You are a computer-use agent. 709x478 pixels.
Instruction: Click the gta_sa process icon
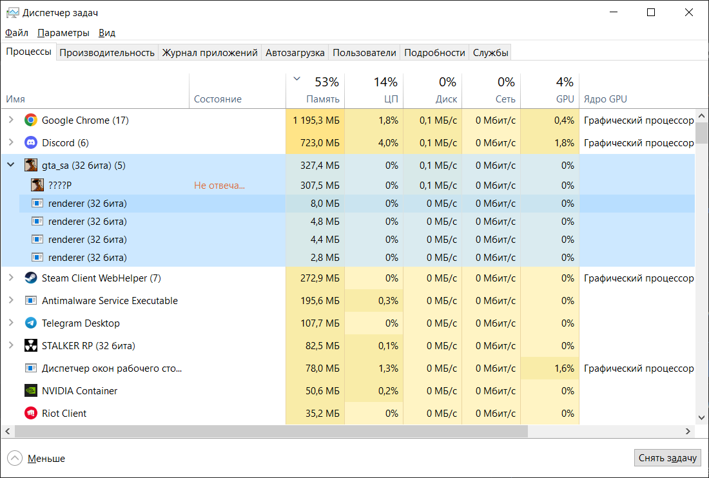click(x=31, y=166)
